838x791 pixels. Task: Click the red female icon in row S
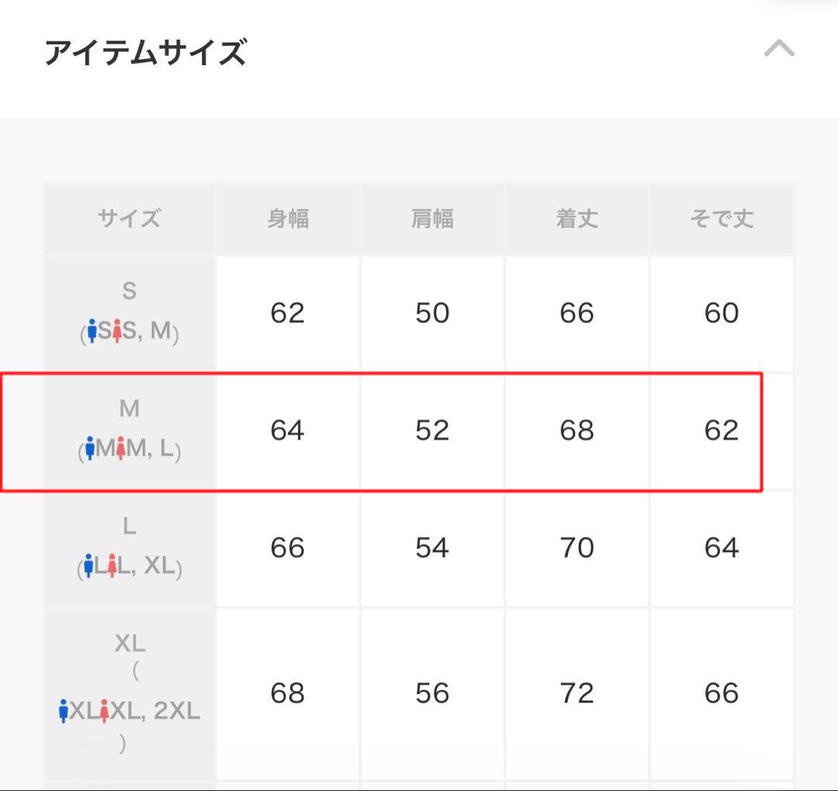117,330
